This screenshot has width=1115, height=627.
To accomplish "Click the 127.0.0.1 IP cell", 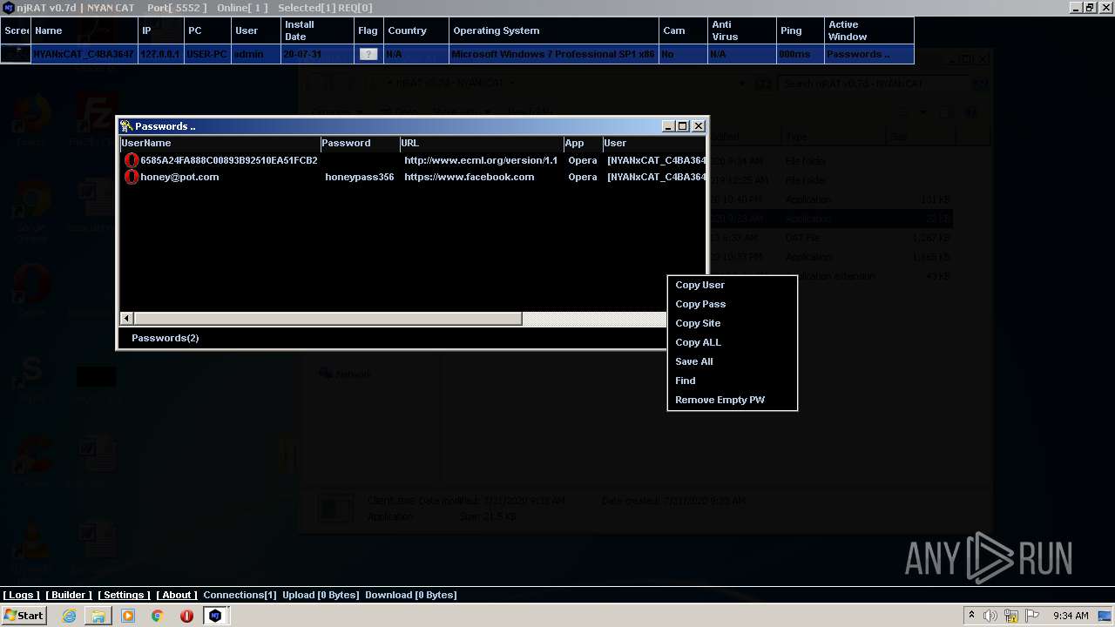I will click(160, 54).
